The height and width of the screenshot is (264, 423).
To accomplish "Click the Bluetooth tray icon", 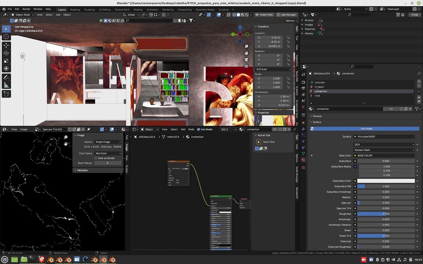I will [x=377, y=260].
